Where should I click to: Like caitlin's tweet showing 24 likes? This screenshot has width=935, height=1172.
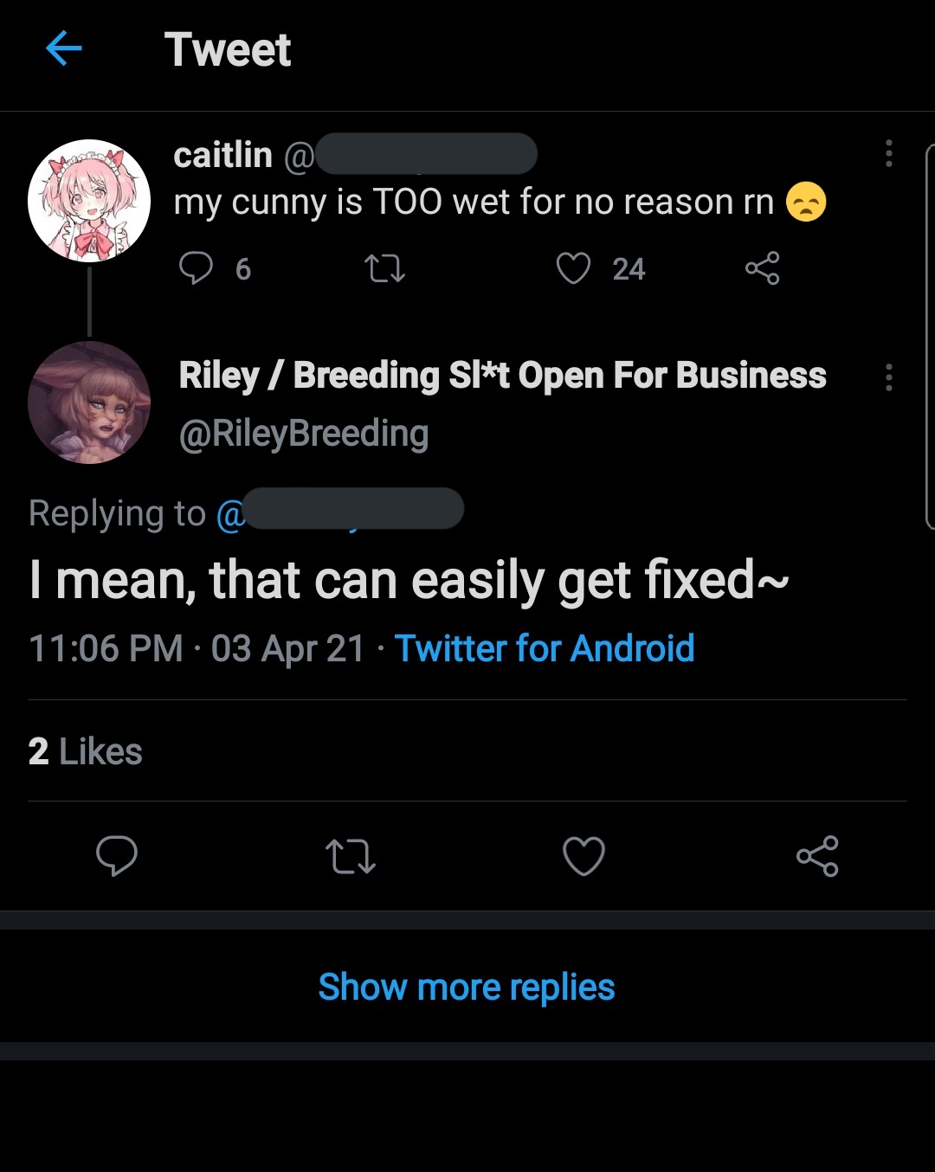pyautogui.click(x=573, y=268)
